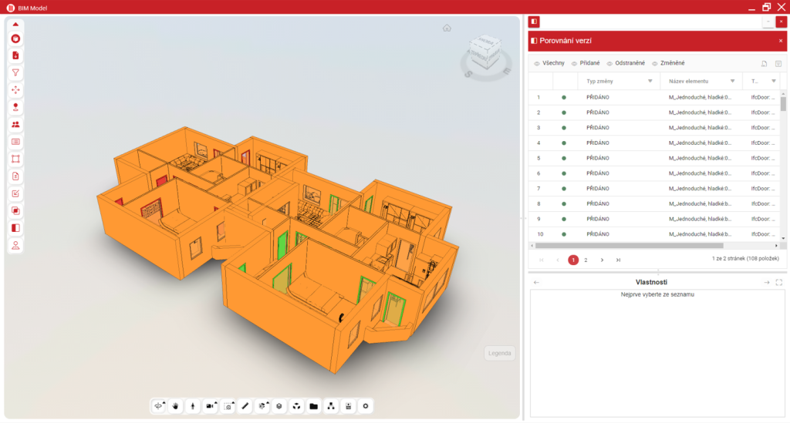Click the funnel filter icon in sidebar

pyautogui.click(x=15, y=72)
